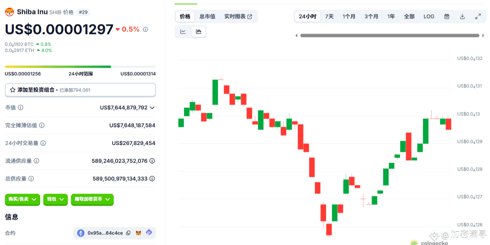Click the 24h high US$0.00001314
The width and height of the screenshot is (490, 245).
138,74
